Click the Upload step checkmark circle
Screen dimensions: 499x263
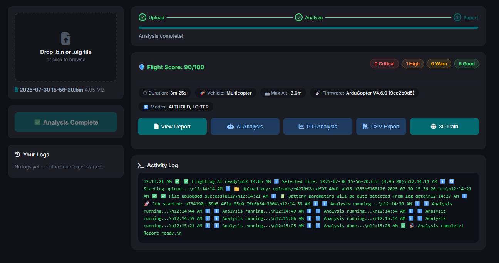[x=142, y=17]
